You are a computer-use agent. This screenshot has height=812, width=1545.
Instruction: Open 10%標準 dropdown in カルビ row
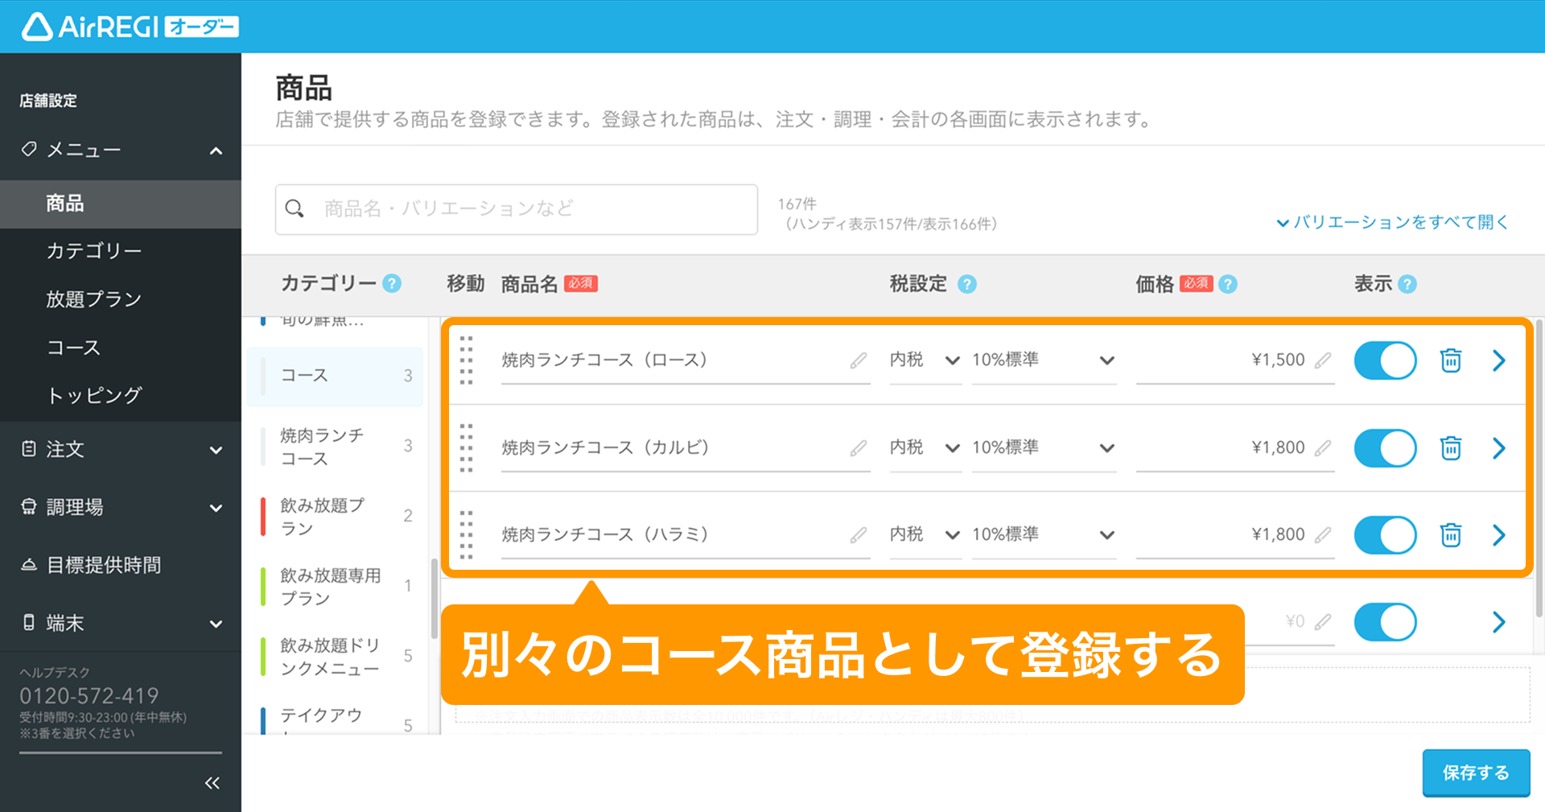[x=1044, y=447]
